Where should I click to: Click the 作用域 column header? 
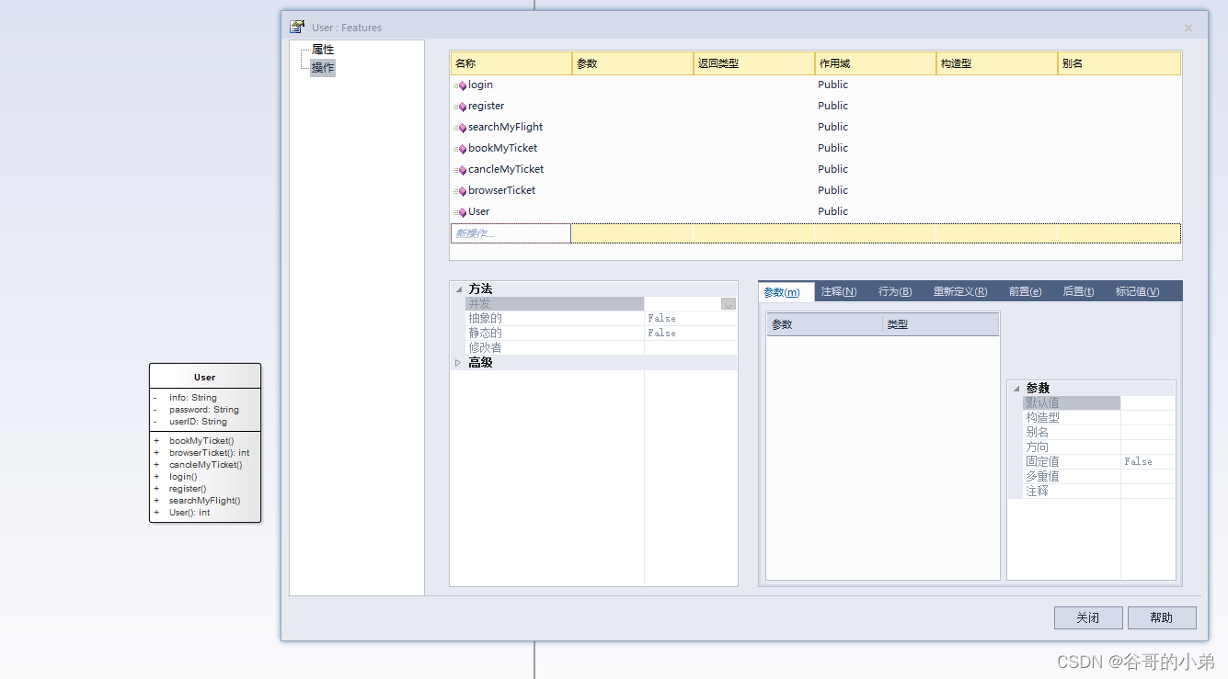point(876,63)
